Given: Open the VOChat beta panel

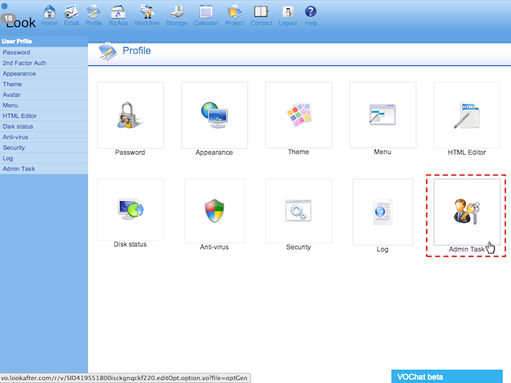Looking at the screenshot, I should coord(447,376).
